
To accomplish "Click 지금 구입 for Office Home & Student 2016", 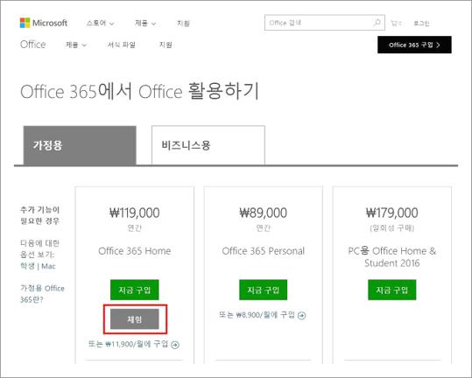I will (x=392, y=290).
